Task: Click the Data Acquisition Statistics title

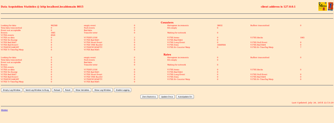Action: 42,6
